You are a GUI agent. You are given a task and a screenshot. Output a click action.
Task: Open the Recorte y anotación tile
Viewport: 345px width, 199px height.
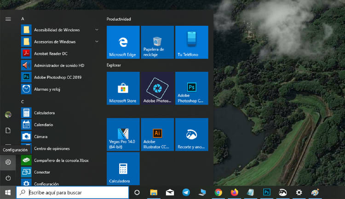click(192, 135)
